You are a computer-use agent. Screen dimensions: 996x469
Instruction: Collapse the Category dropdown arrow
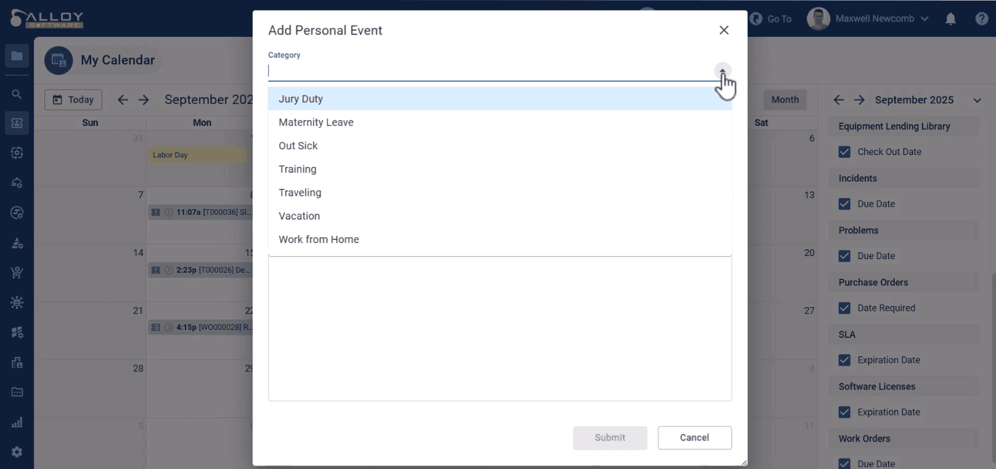click(723, 71)
